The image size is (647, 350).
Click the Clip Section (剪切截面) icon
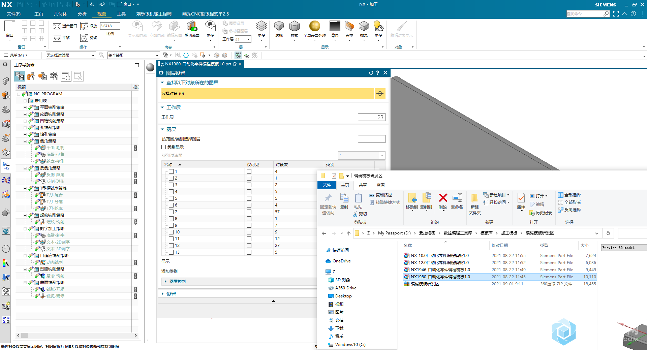pyautogui.click(x=192, y=26)
